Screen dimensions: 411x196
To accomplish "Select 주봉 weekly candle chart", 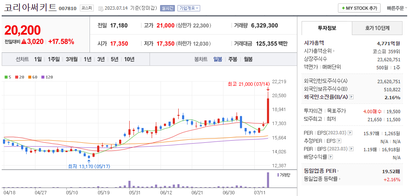I will 233,59.
